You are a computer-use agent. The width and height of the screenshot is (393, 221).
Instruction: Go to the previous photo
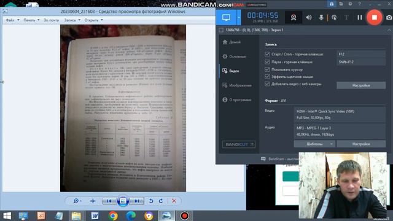coord(109,201)
